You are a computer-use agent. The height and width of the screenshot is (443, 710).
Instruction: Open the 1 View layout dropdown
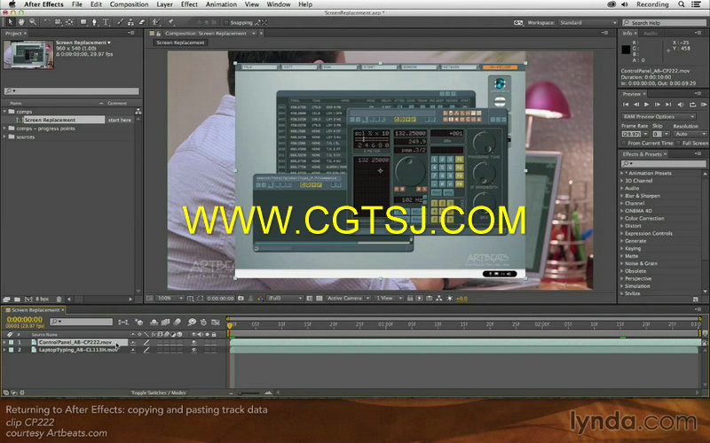389,299
